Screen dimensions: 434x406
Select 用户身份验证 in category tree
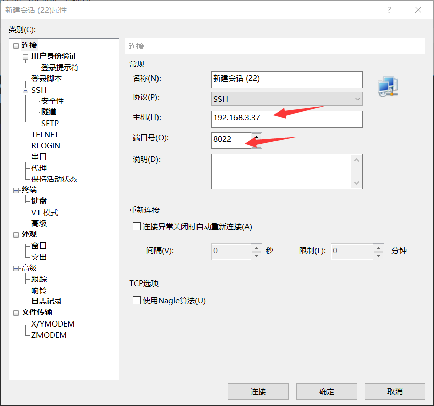(54, 56)
